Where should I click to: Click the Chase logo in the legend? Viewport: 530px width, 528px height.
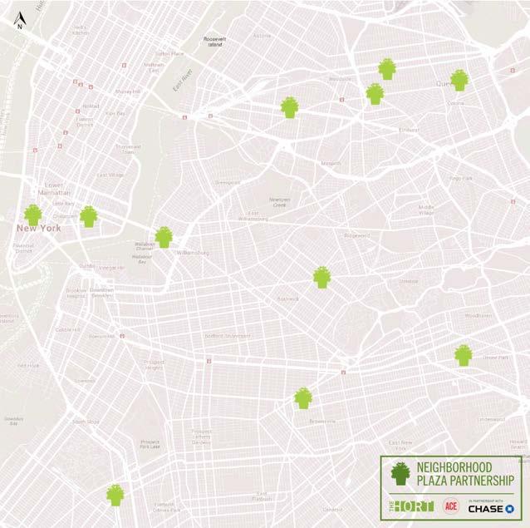[491, 508]
